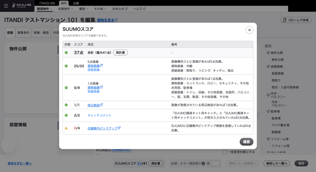This screenshot has height=172, width=316.
Task: Open the ヘルプ menu item
Action: [139, 9]
